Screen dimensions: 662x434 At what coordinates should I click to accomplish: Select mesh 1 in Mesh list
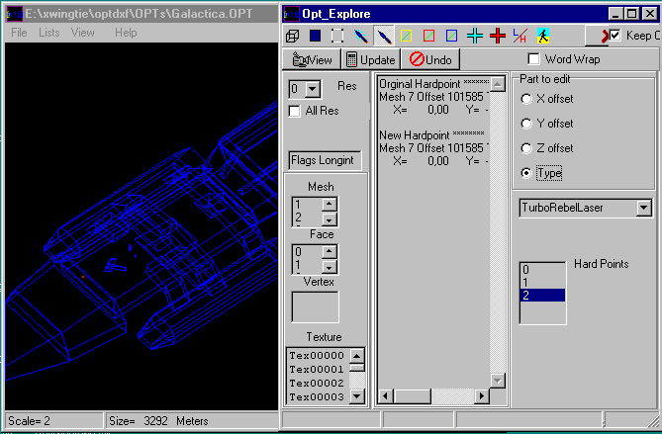coord(307,205)
